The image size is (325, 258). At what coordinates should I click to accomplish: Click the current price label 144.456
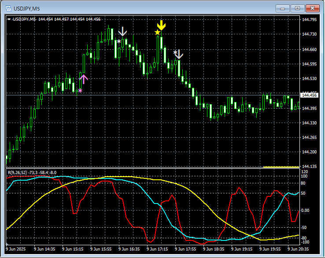pyautogui.click(x=309, y=95)
